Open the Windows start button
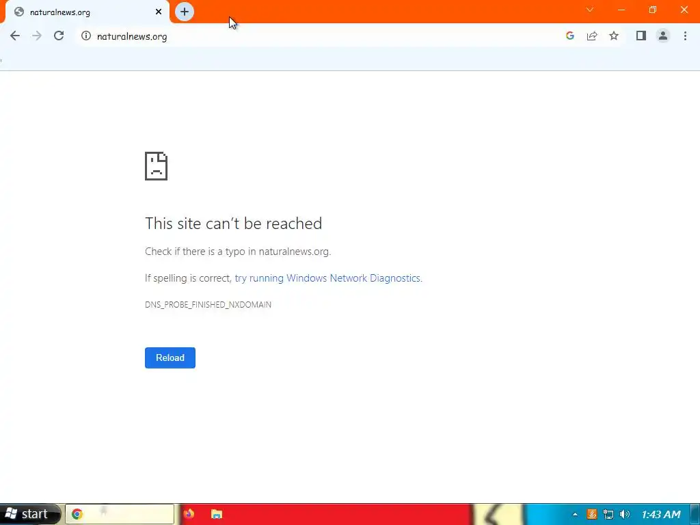Image resolution: width=700 pixels, height=525 pixels. click(x=30, y=514)
